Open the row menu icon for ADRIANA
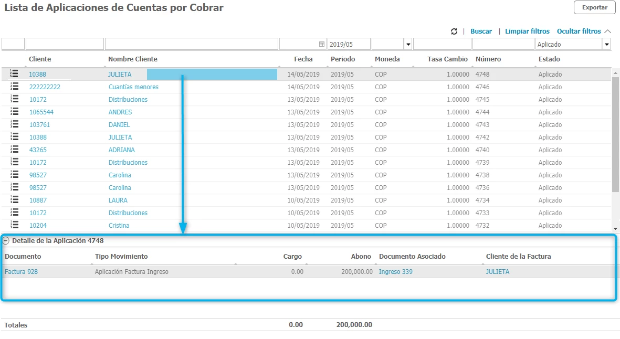The height and width of the screenshot is (339, 620). pos(15,150)
